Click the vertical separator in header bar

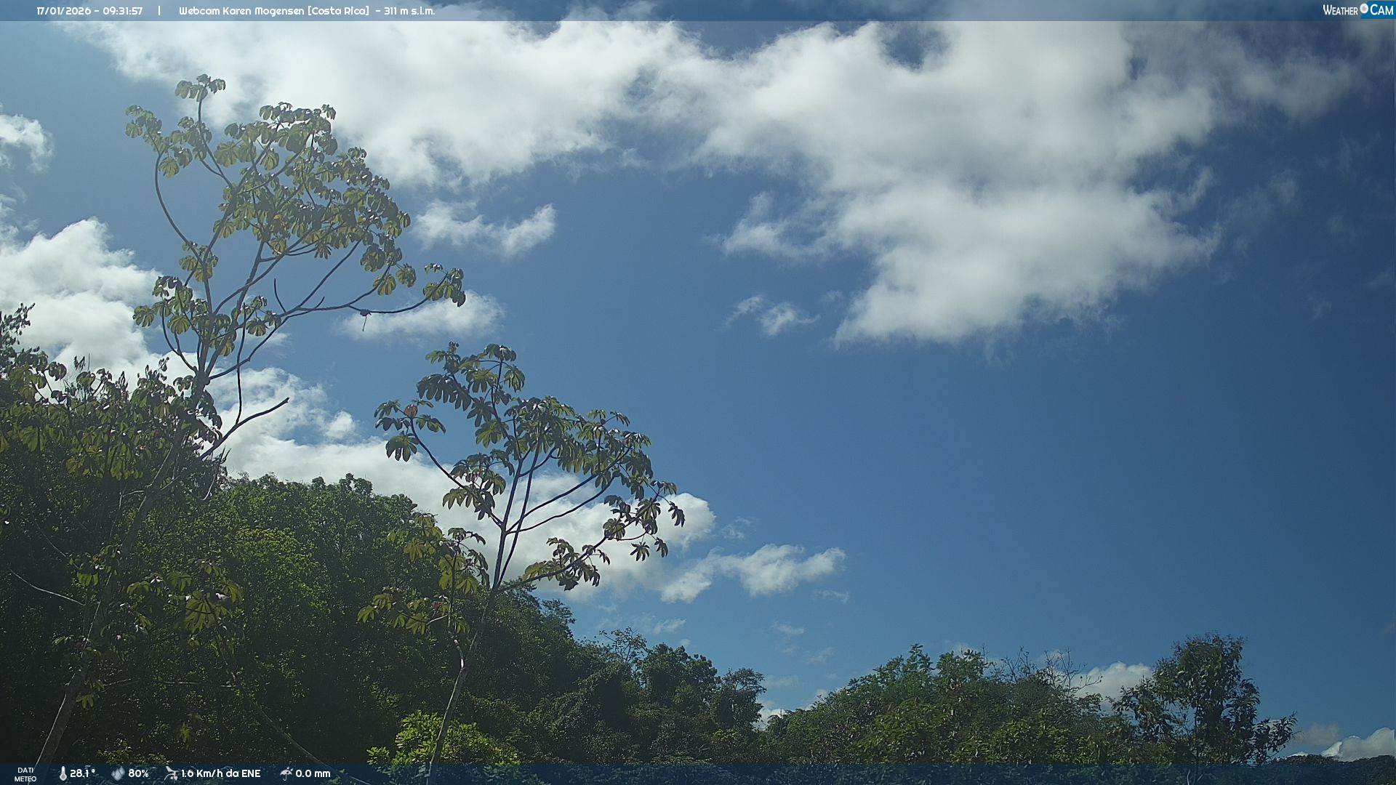[x=159, y=11]
